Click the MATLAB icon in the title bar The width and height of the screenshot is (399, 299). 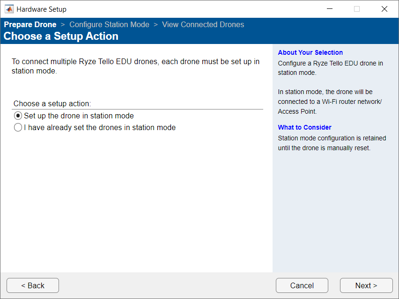click(9, 8)
